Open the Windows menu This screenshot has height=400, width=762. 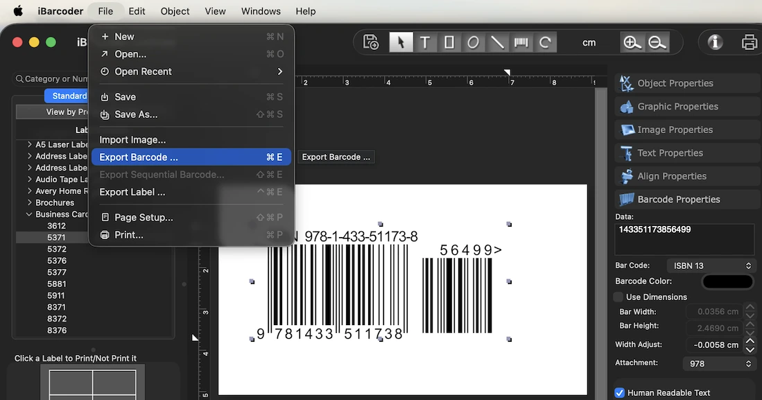click(x=261, y=10)
